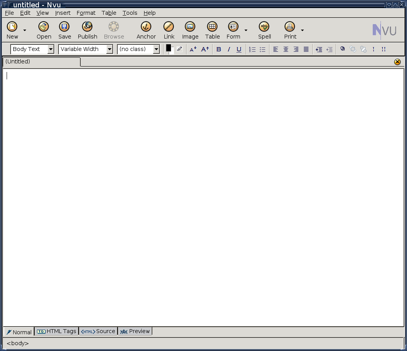The image size is (407, 351).
Task: Toggle Underline formatting
Action: (239, 49)
